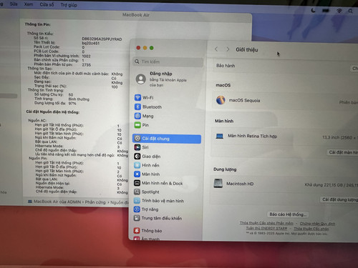
Task: Click the Retina display laptop icon
Action: pos(219,136)
